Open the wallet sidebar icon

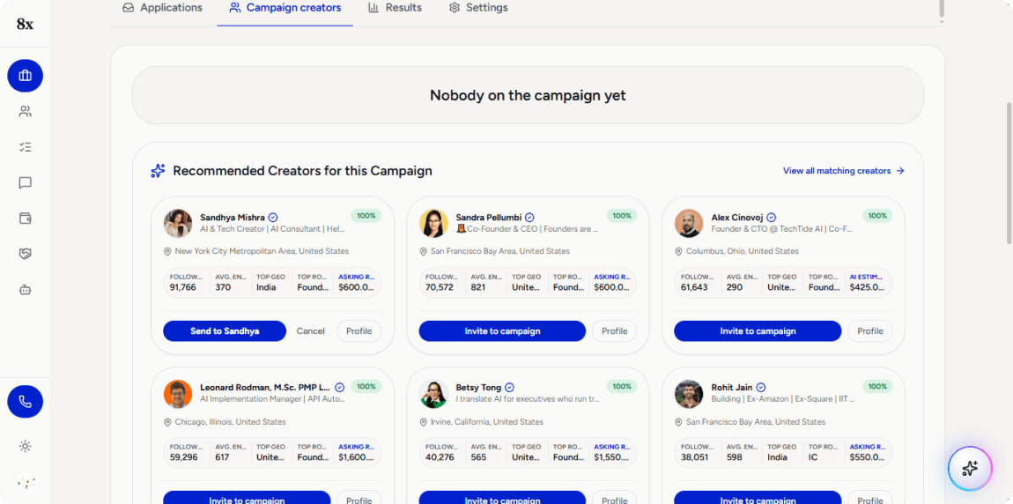pos(26,219)
